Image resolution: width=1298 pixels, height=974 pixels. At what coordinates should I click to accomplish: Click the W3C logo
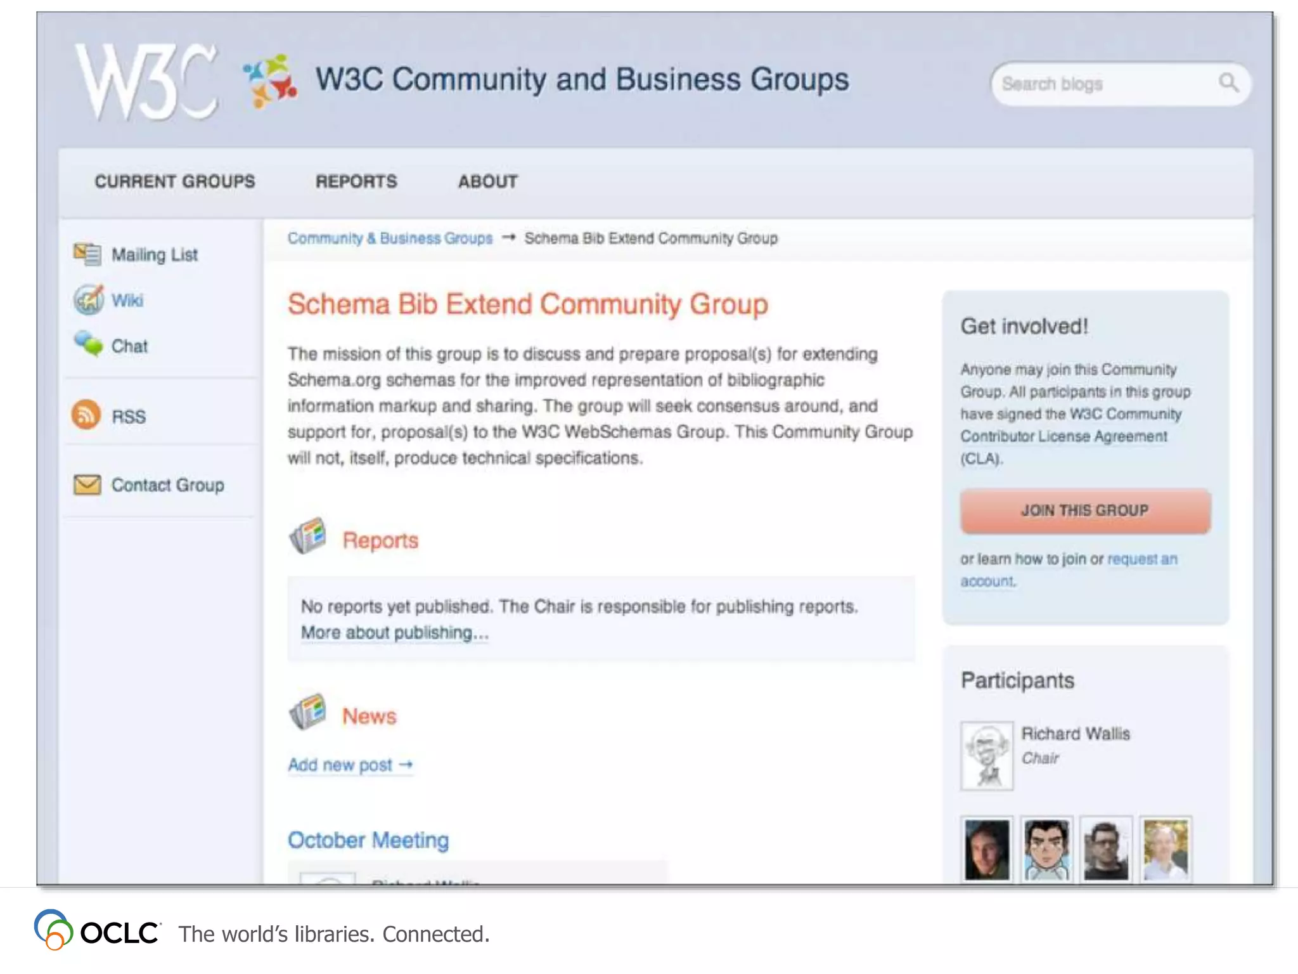(x=146, y=81)
